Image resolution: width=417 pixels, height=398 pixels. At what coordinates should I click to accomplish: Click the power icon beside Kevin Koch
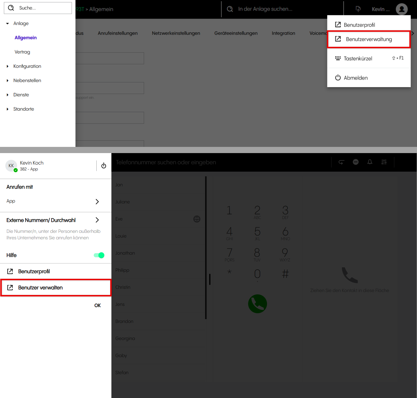click(104, 166)
